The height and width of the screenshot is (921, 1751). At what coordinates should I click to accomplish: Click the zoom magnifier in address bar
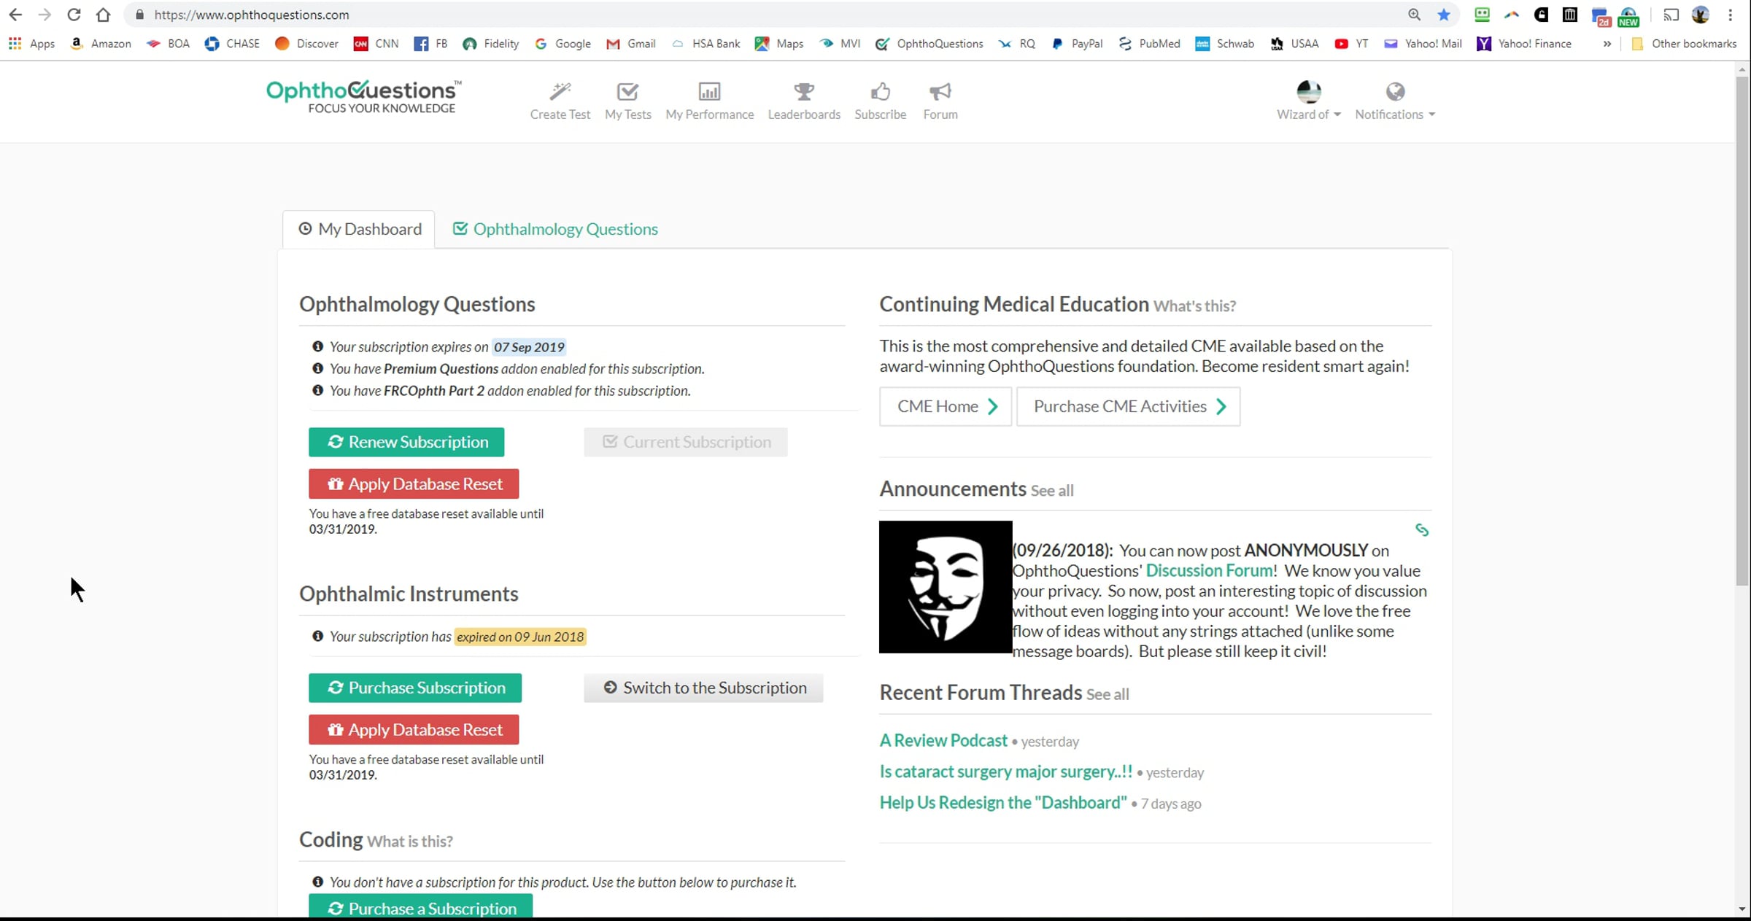pyautogui.click(x=1414, y=15)
